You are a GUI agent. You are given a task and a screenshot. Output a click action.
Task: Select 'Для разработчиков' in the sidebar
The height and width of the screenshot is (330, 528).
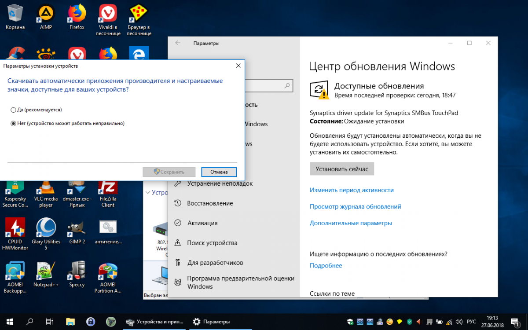[215, 263]
